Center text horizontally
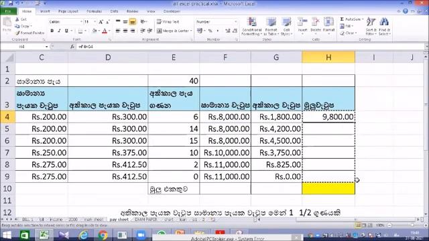The image size is (429, 241). click(125, 31)
